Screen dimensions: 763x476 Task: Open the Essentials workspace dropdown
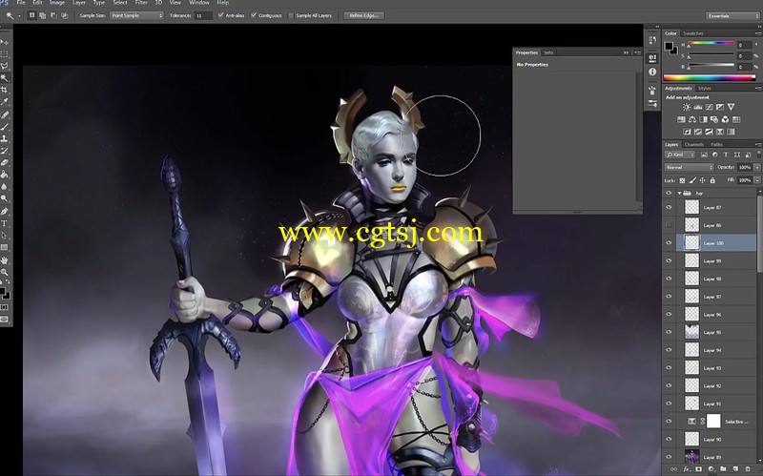[732, 16]
